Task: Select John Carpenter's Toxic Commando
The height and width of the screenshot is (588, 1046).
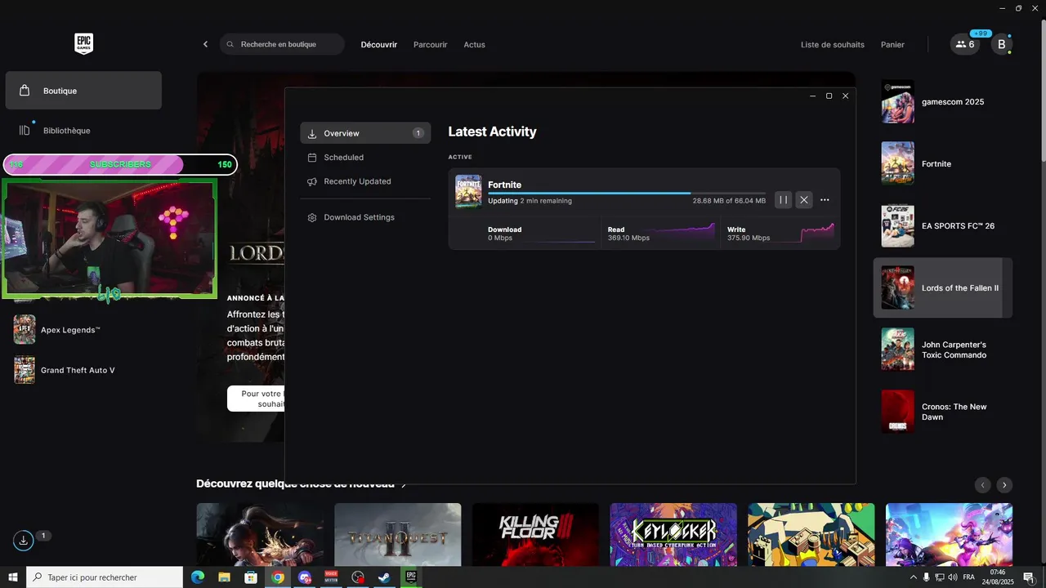Action: tap(943, 350)
